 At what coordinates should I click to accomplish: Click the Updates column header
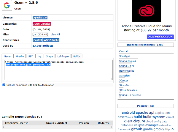[x=103, y=123]
